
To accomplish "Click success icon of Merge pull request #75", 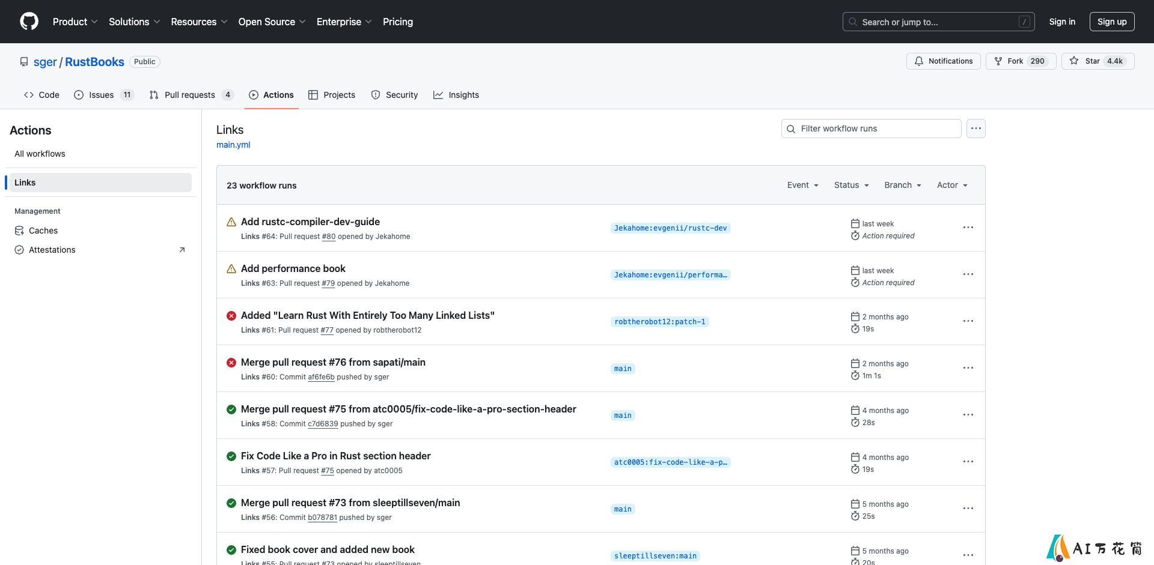I will [231, 409].
